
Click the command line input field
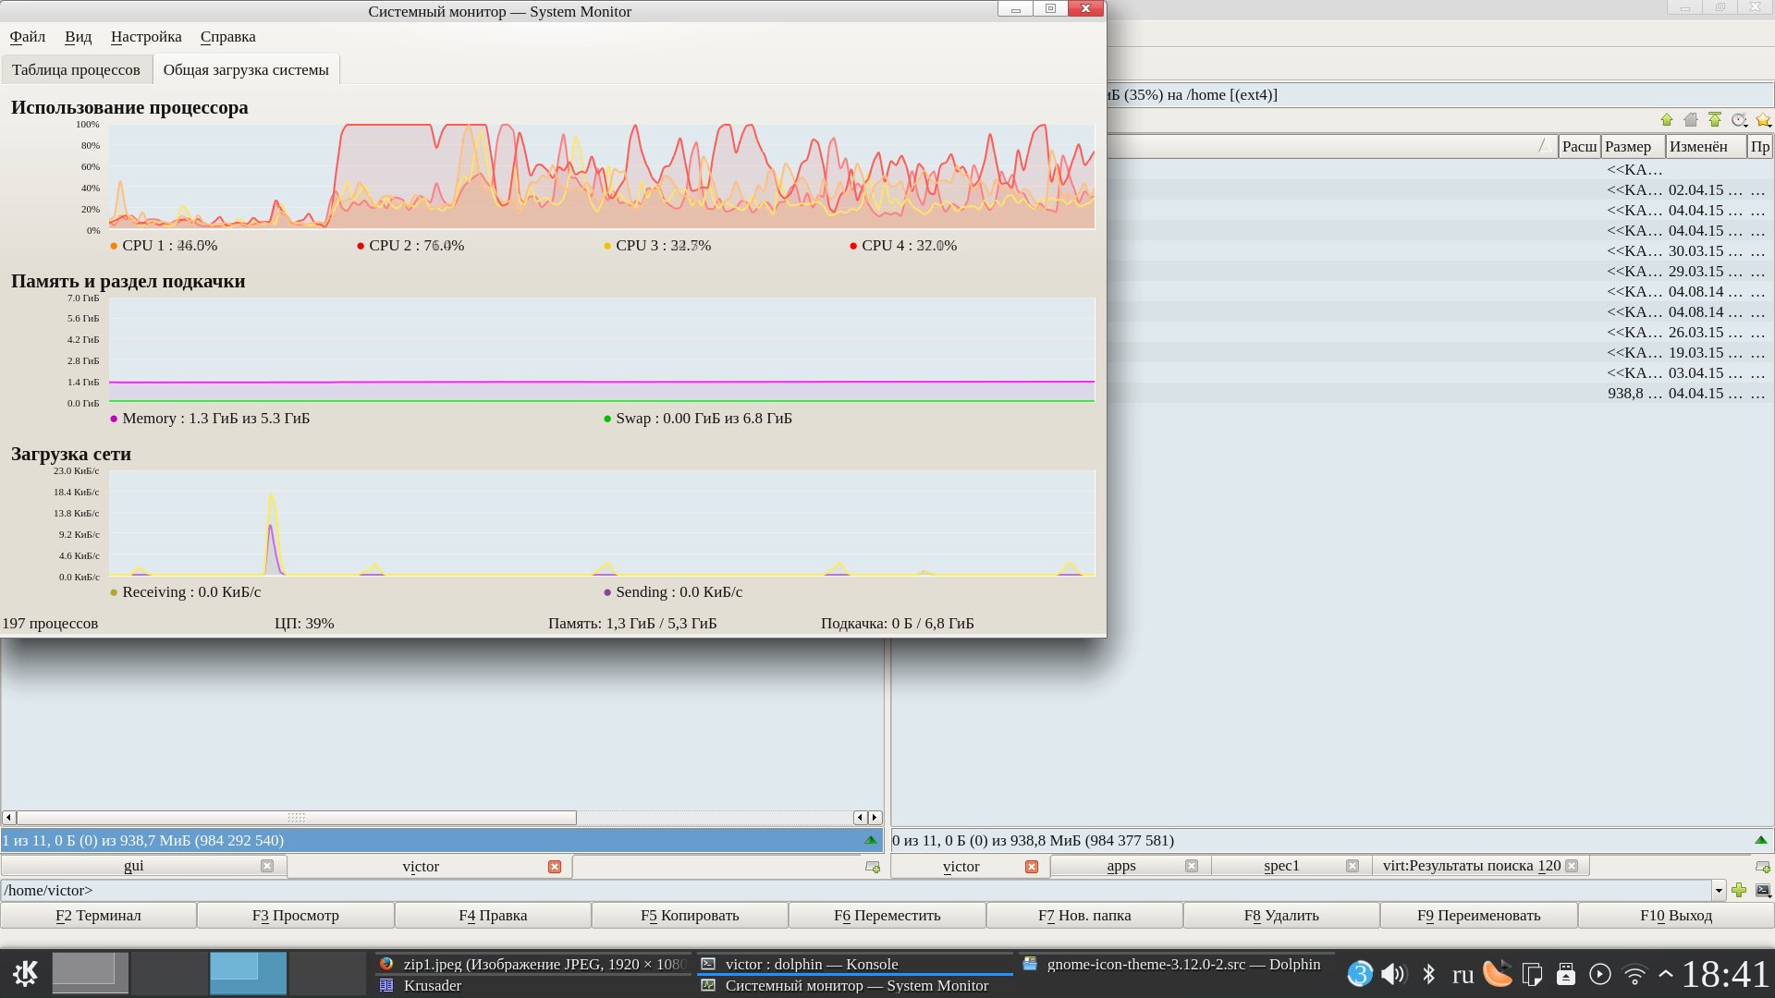832,891
